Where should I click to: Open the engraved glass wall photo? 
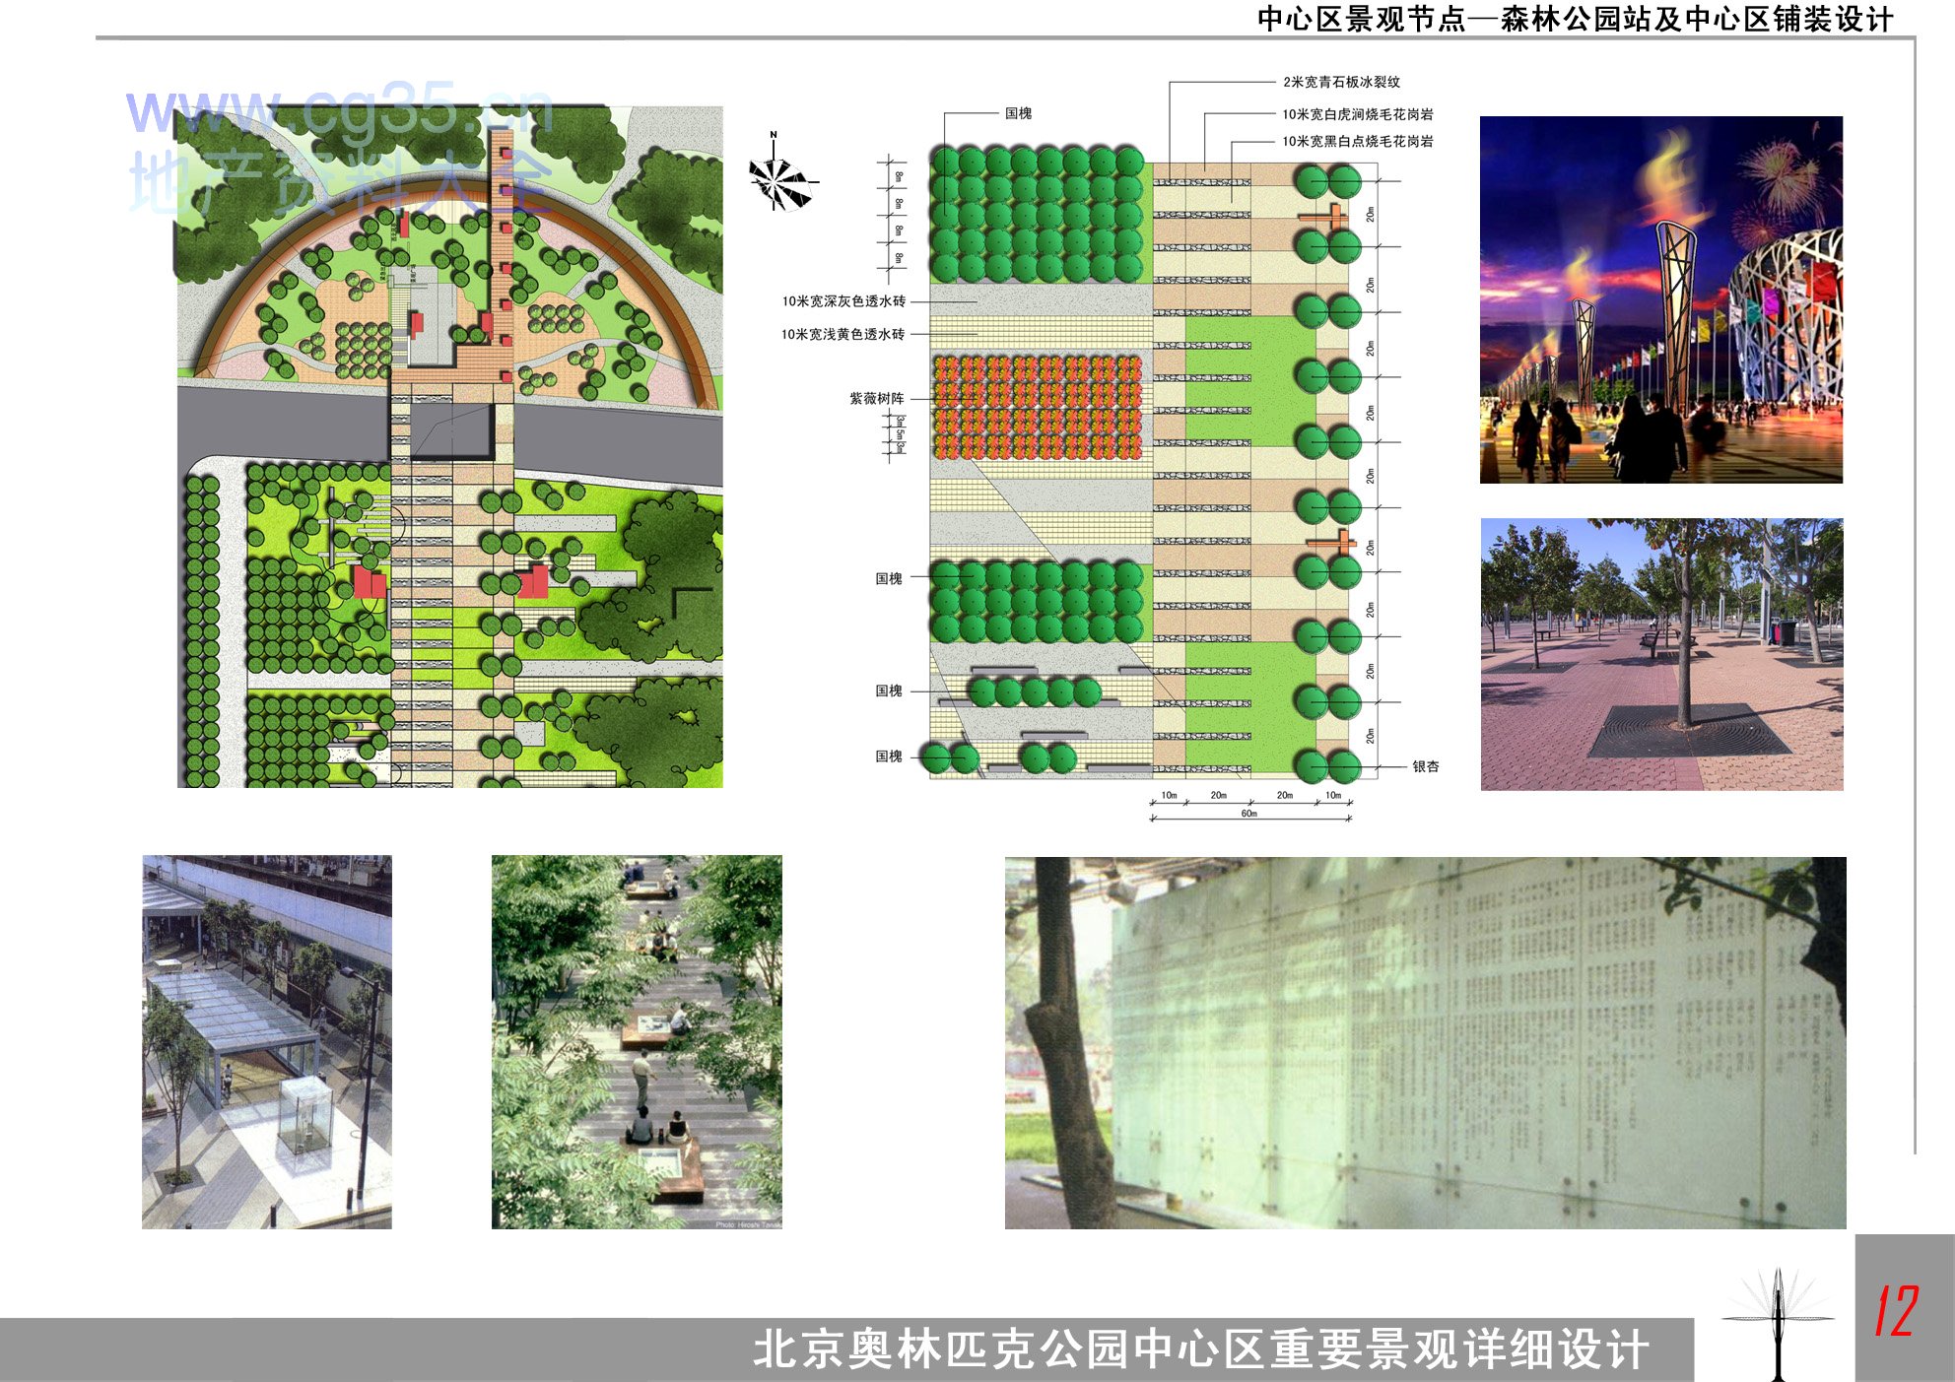tap(1425, 1042)
